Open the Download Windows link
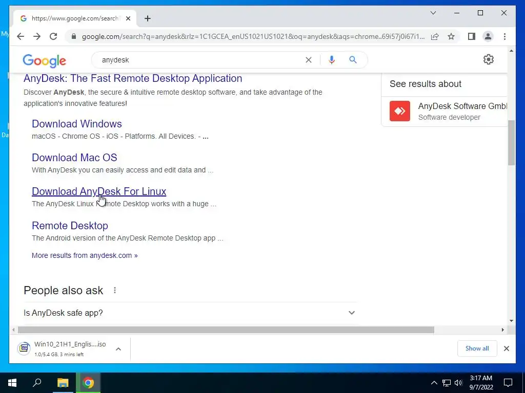 [77, 124]
